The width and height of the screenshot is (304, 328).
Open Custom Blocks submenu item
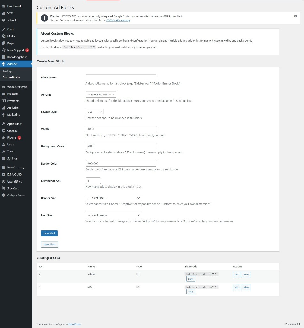(11, 77)
